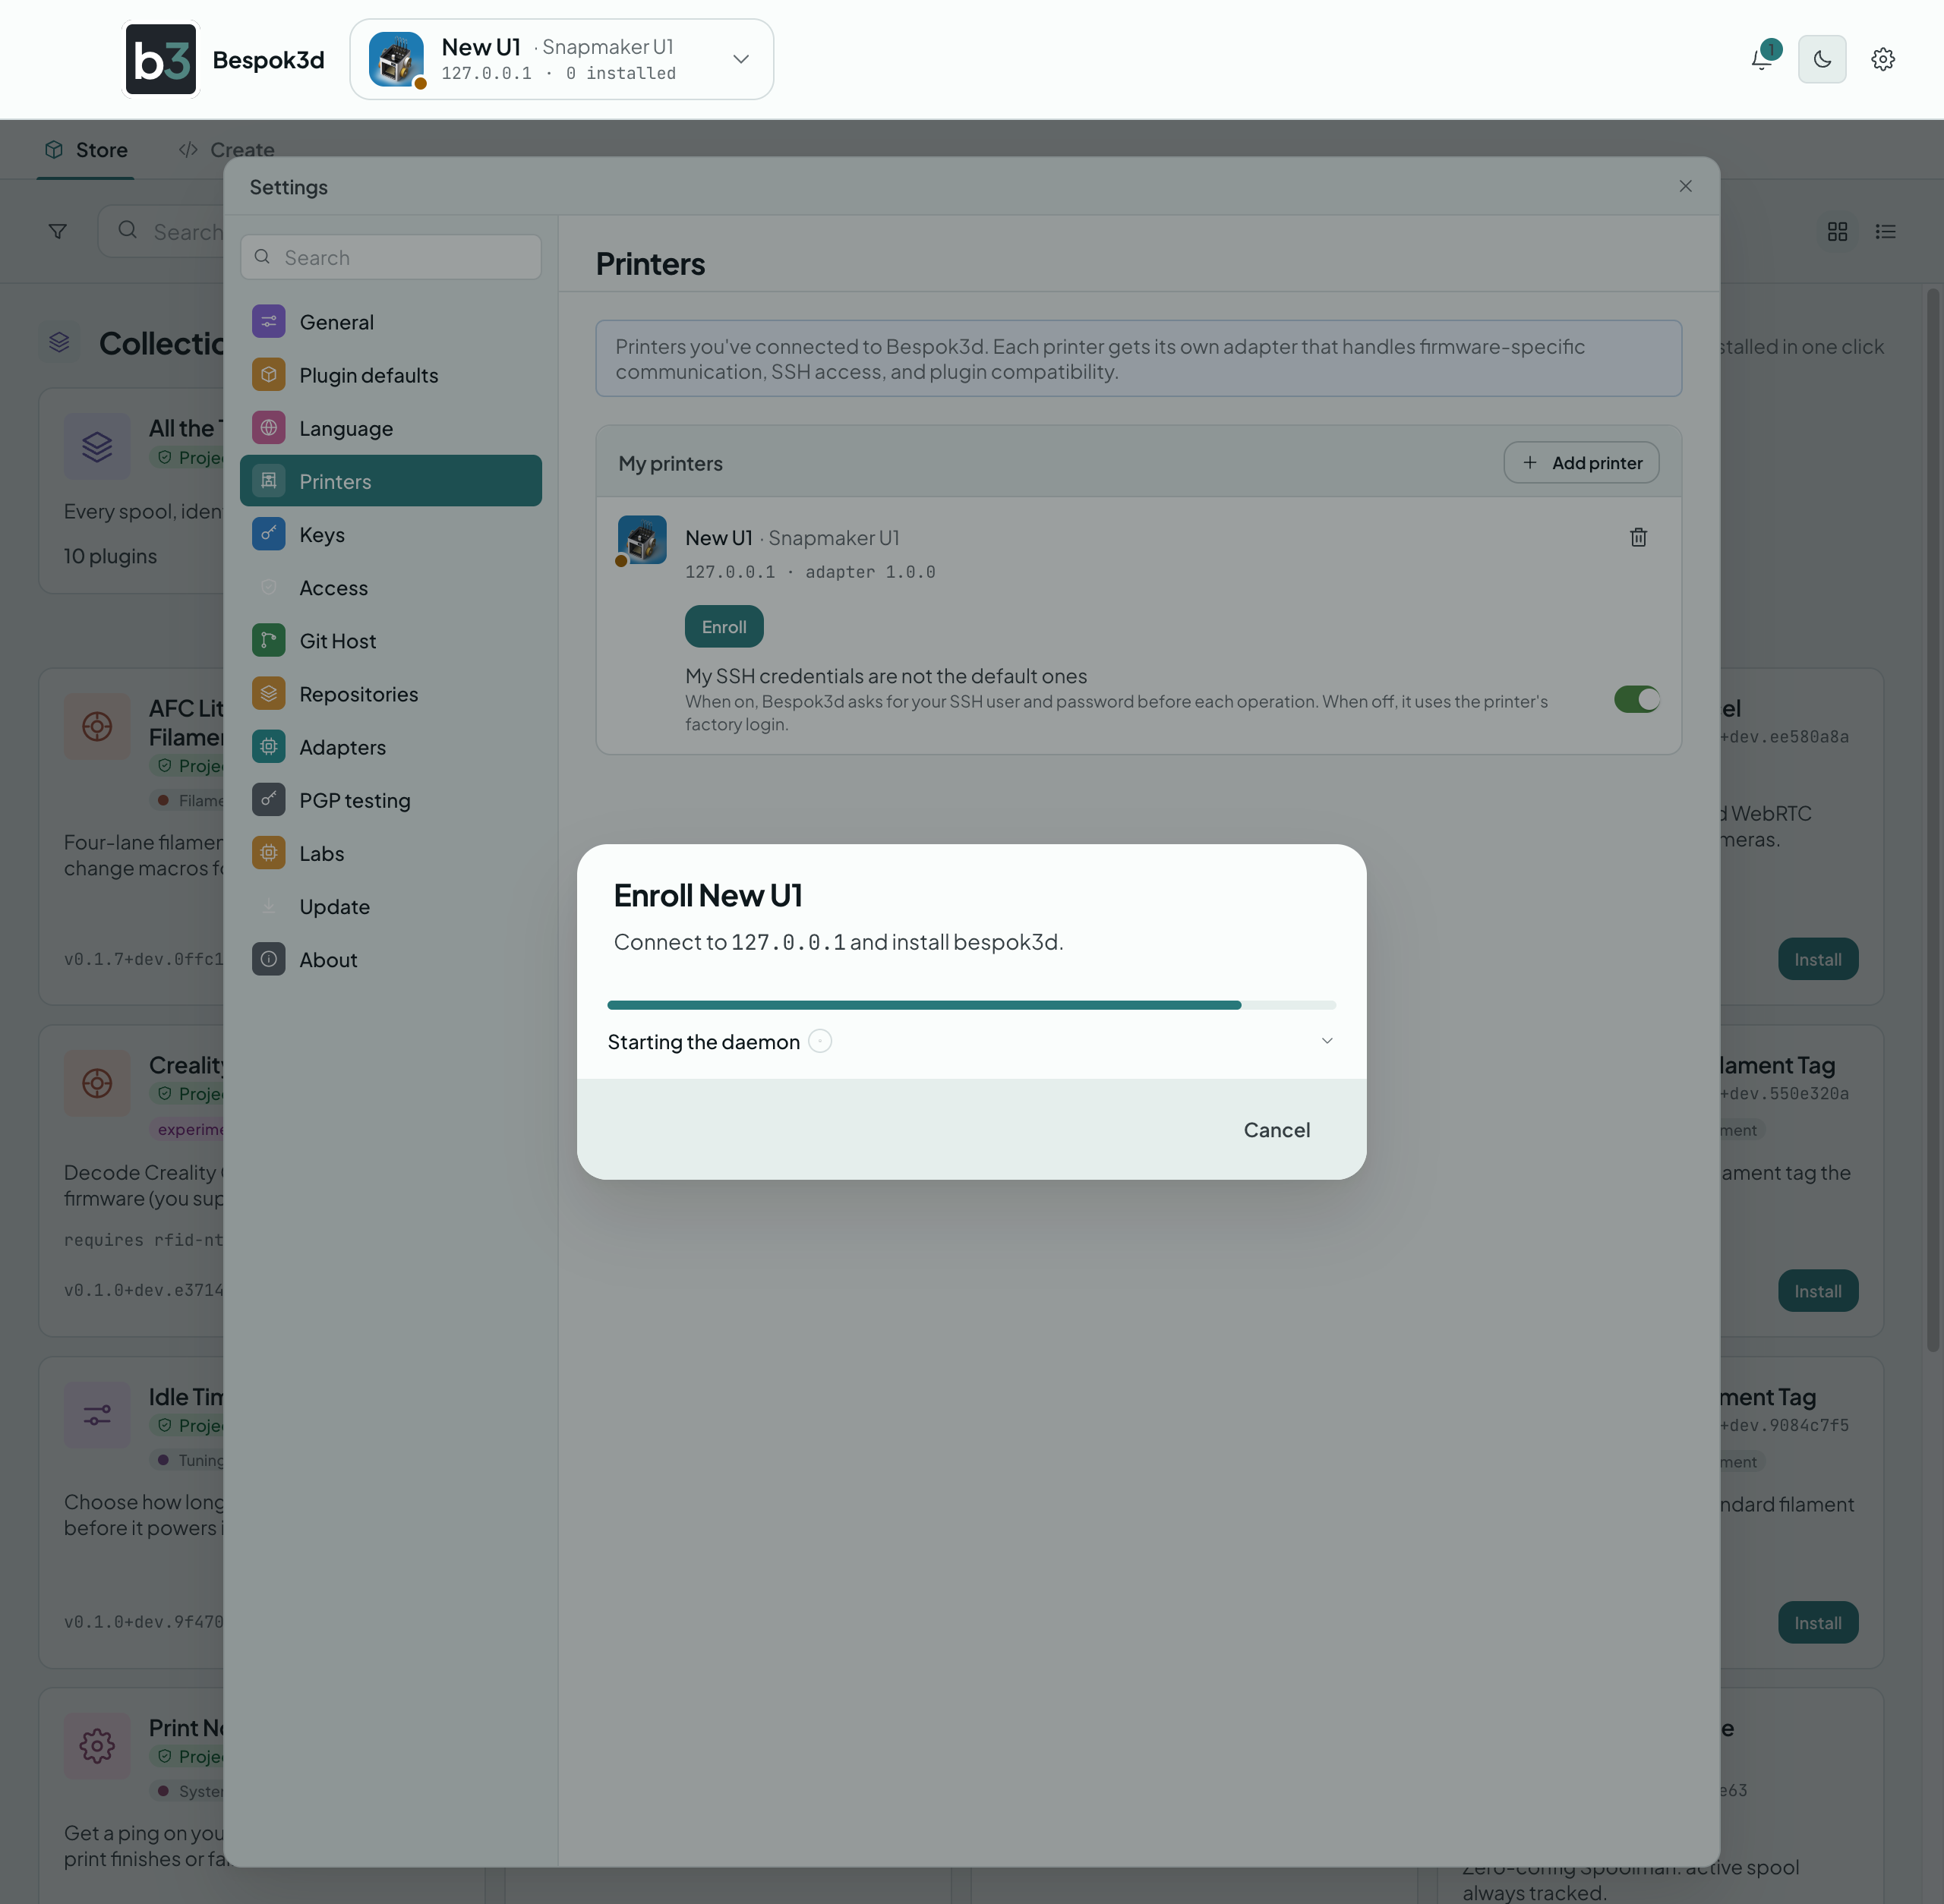The width and height of the screenshot is (1944, 1904).
Task: Switch to the Store tab
Action: pyautogui.click(x=86, y=150)
